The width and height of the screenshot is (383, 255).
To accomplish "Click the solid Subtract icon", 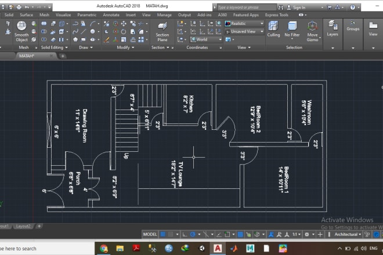I will tap(44, 31).
